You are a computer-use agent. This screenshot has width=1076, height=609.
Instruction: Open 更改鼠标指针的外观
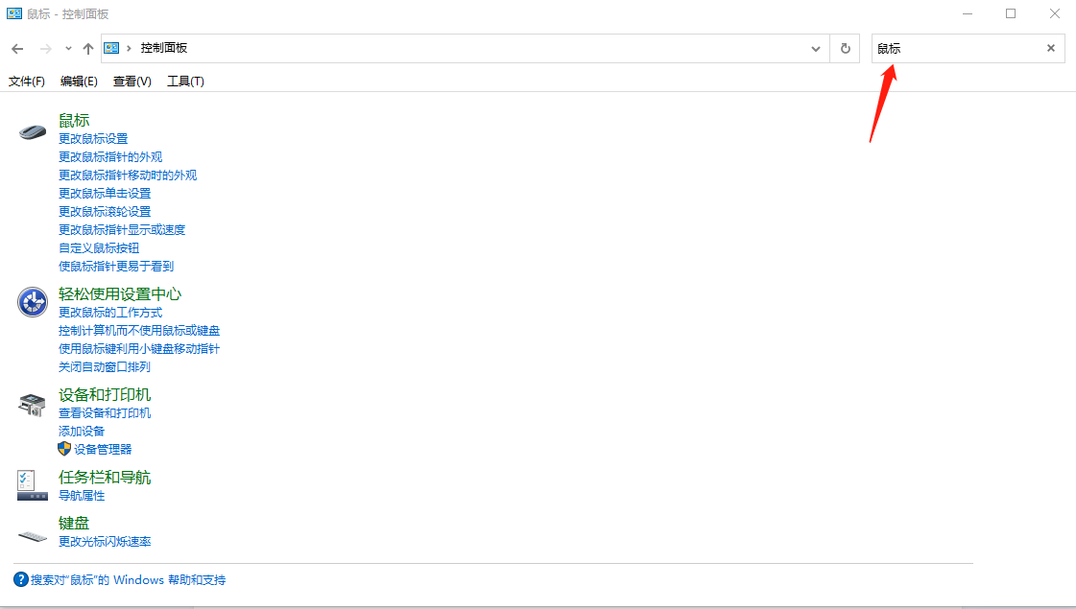(110, 157)
